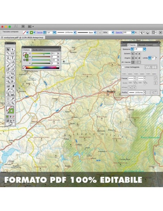Image resolution: width=163 pixels, height=211 pixels.
Task: Open the Opacità value dropdown
Action: [x=133, y=33]
